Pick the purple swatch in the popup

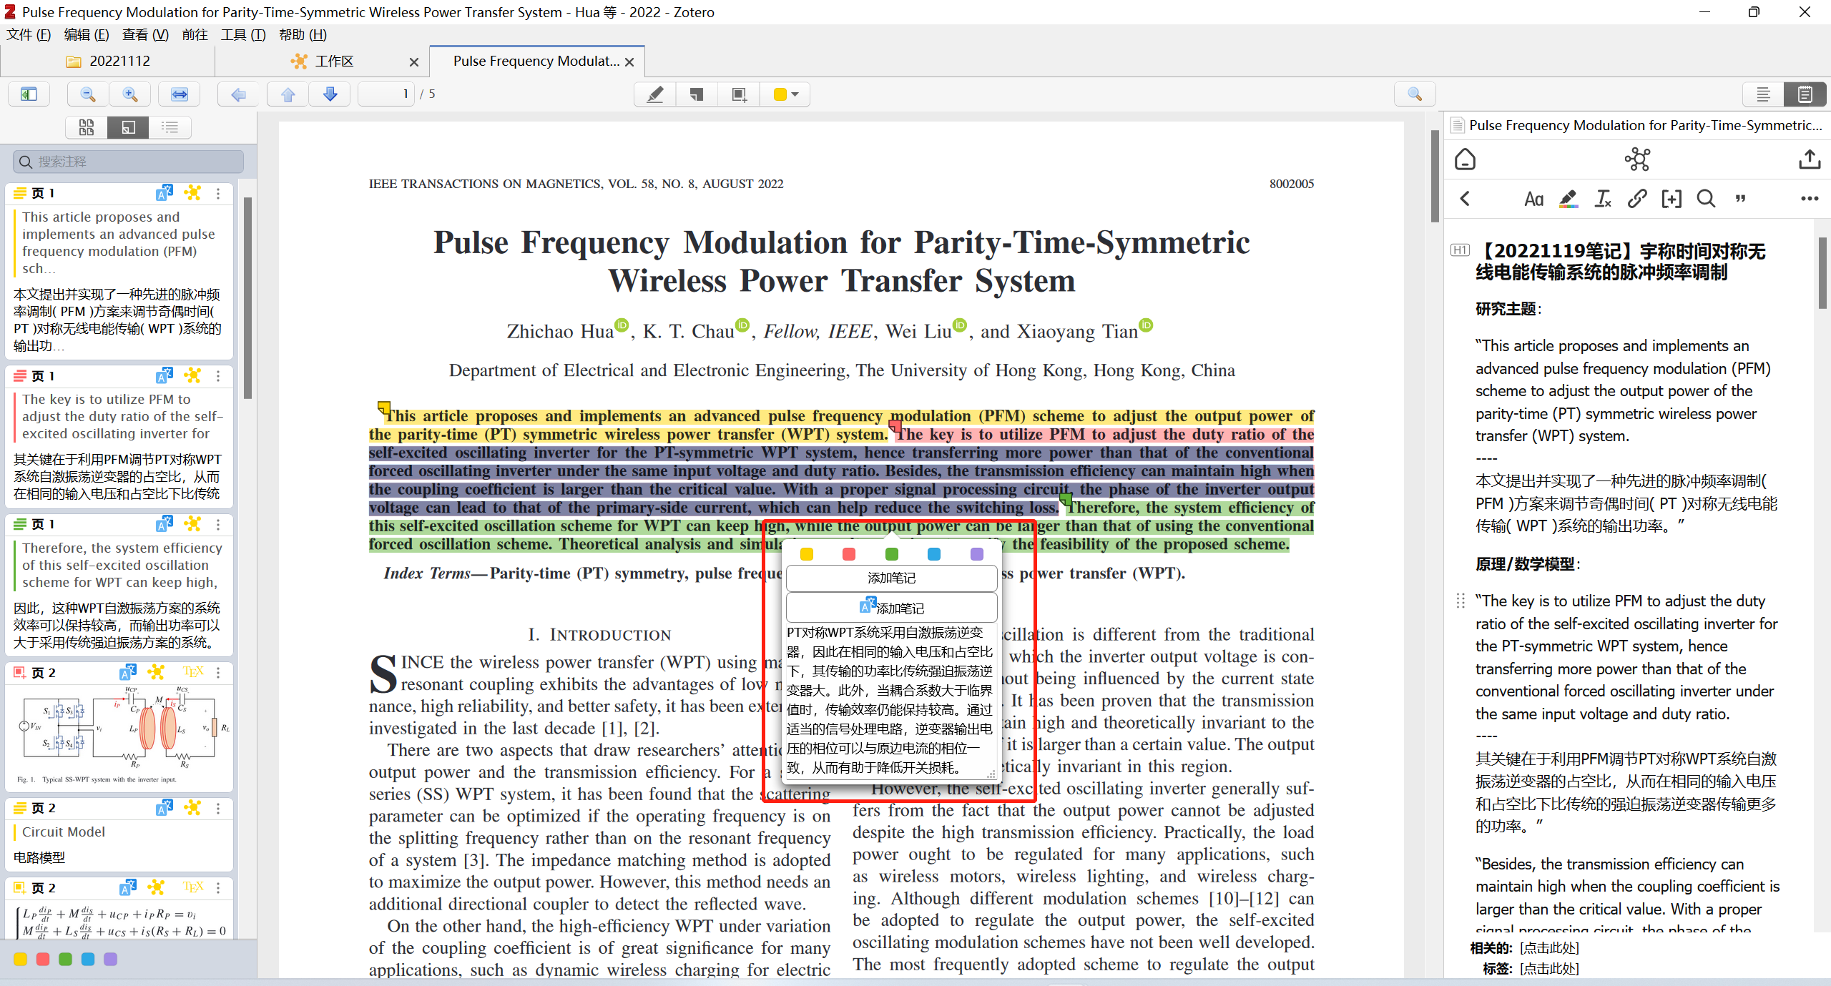tap(976, 554)
